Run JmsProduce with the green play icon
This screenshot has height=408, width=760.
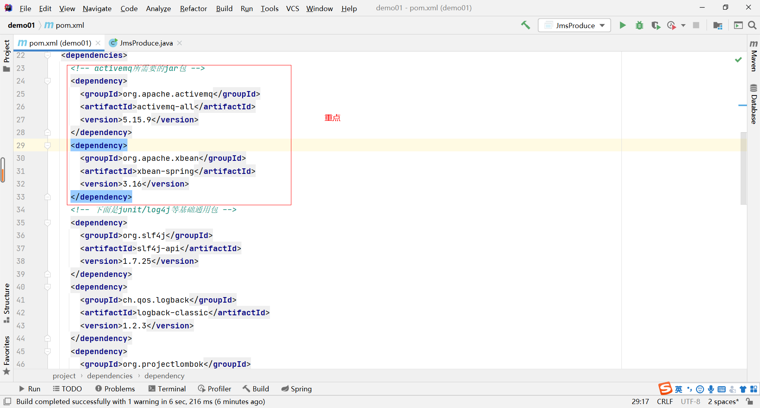623,25
